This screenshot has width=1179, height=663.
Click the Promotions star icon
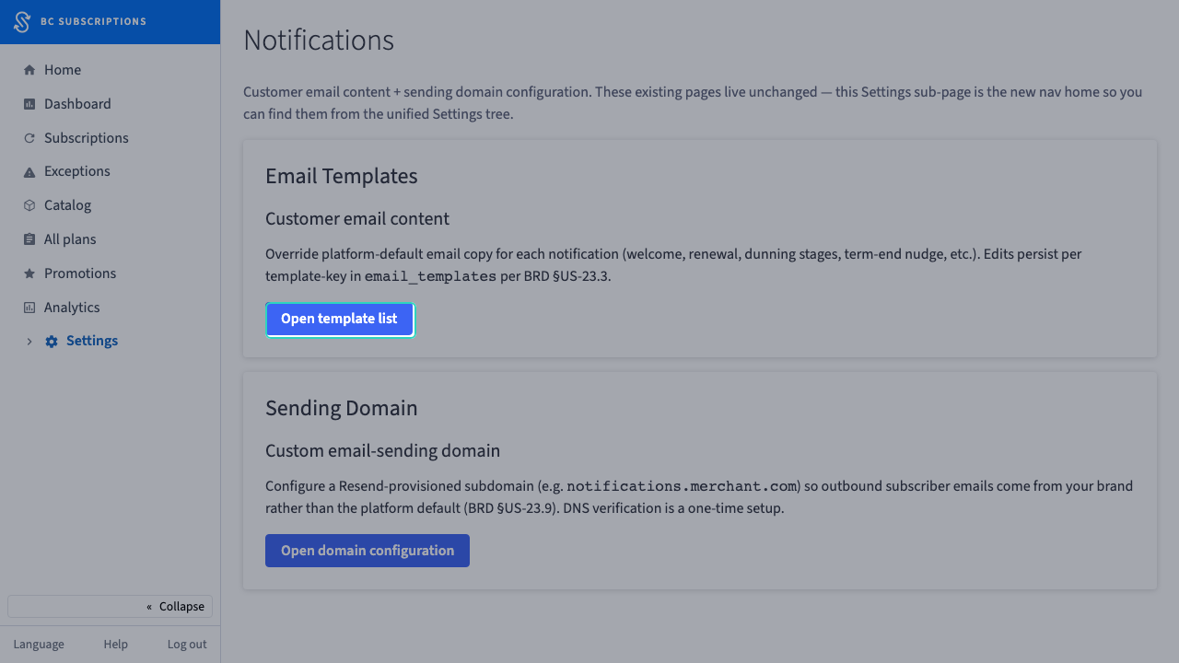(x=29, y=273)
